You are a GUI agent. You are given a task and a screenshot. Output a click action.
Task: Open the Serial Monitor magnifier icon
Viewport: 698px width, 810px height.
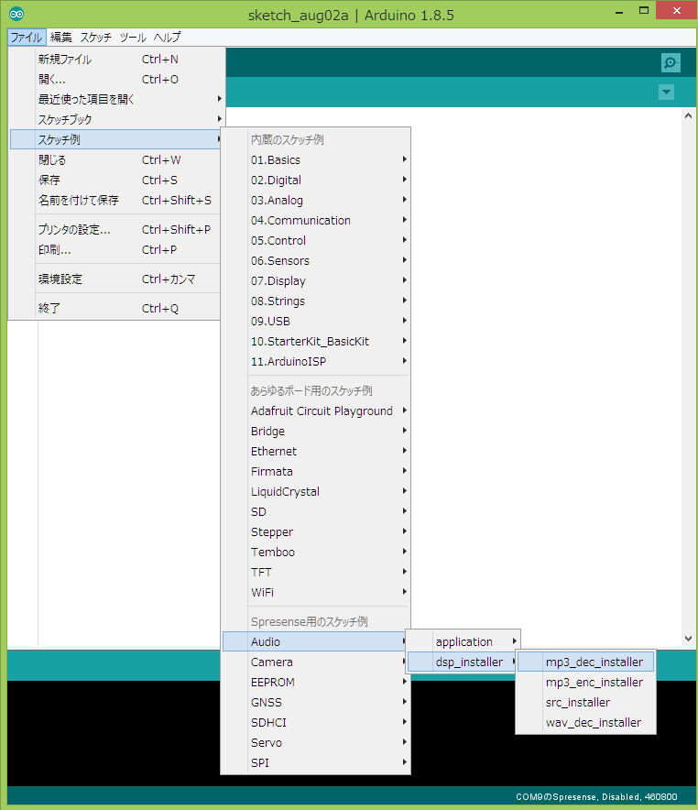click(x=671, y=63)
